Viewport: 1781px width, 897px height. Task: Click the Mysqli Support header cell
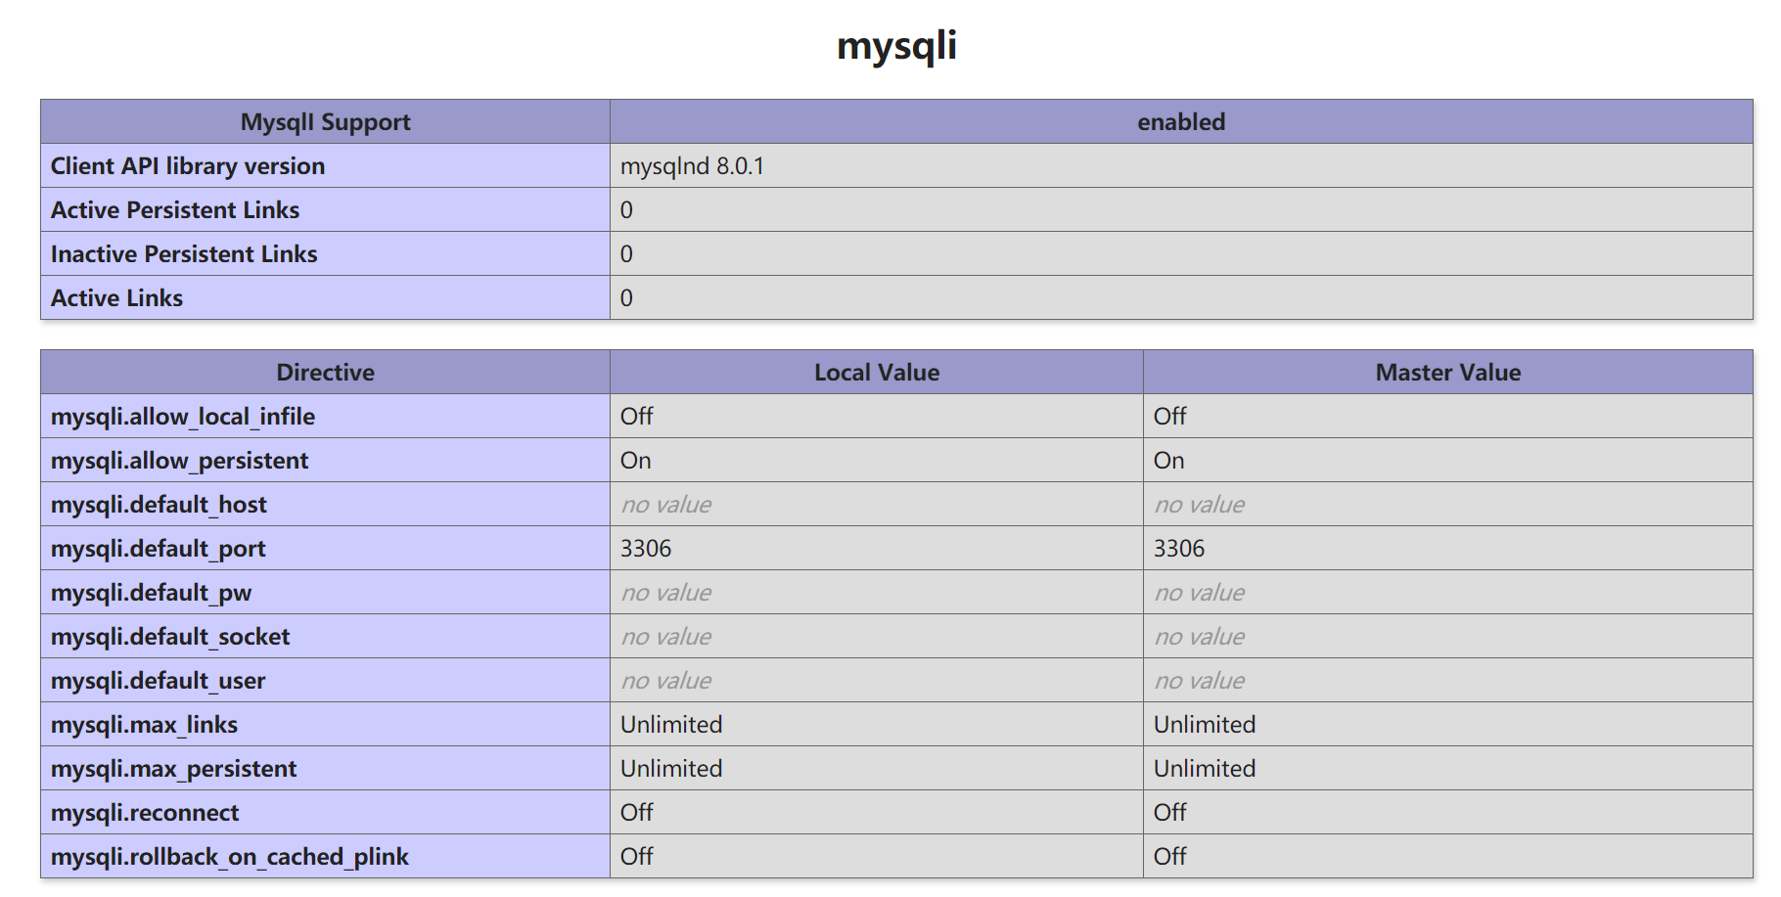point(325,122)
